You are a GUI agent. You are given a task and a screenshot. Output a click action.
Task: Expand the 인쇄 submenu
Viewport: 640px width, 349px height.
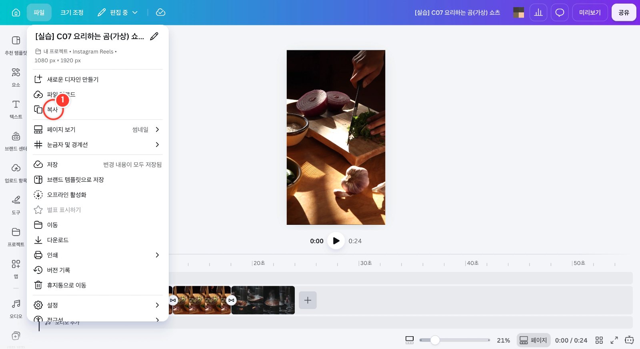[x=98, y=255]
